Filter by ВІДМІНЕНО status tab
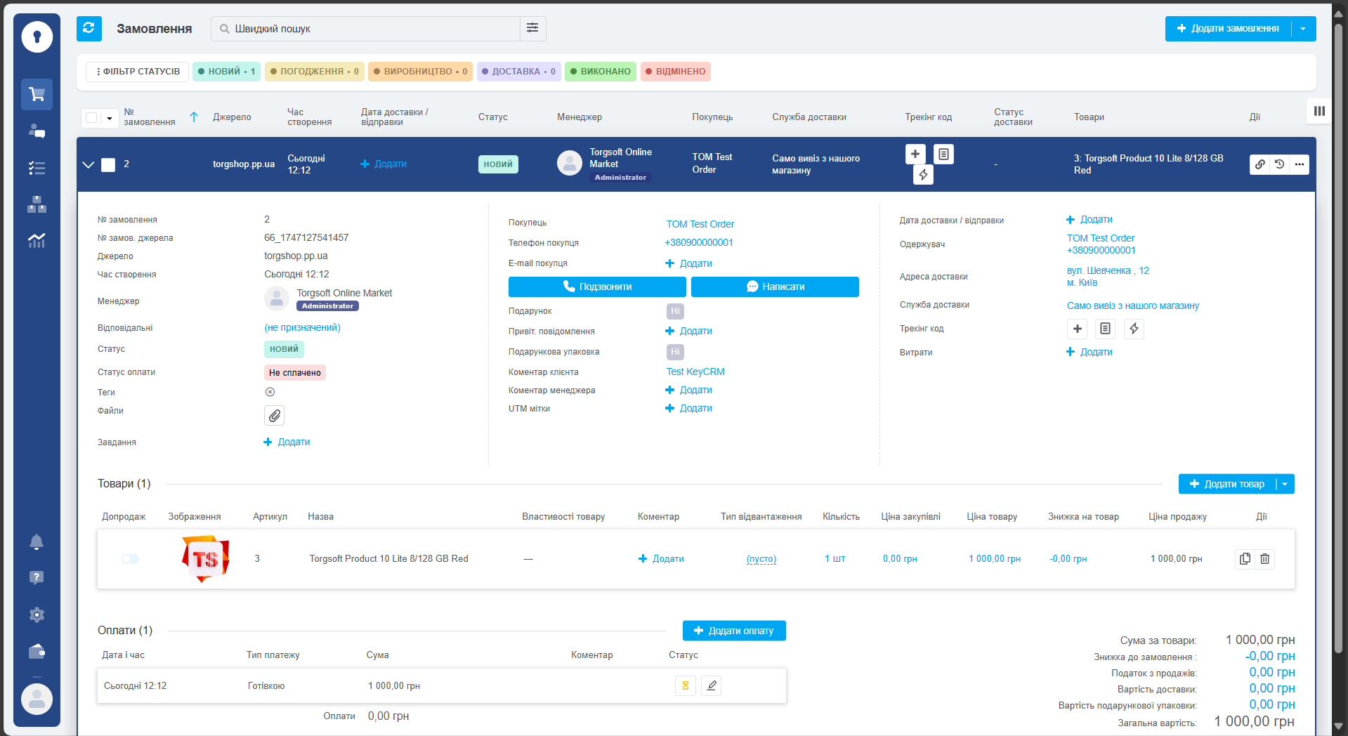1348x736 pixels. point(676,72)
